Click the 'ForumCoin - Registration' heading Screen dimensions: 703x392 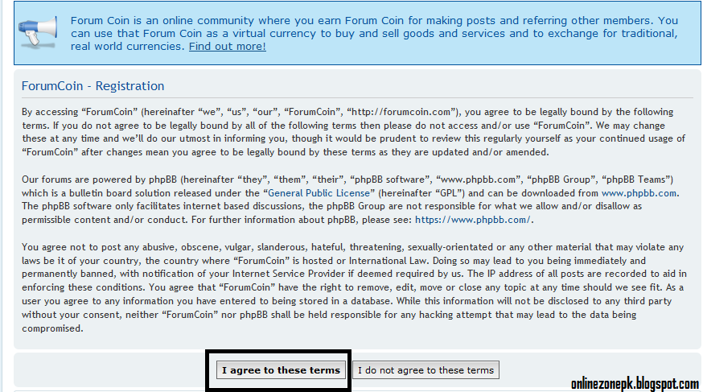(92, 85)
